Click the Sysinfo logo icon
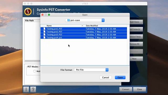168x95 pixels. click(x=28, y=12)
